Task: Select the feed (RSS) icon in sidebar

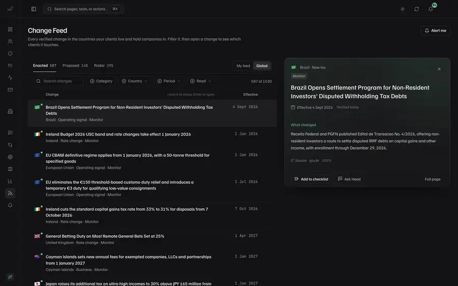Action: coord(10,193)
